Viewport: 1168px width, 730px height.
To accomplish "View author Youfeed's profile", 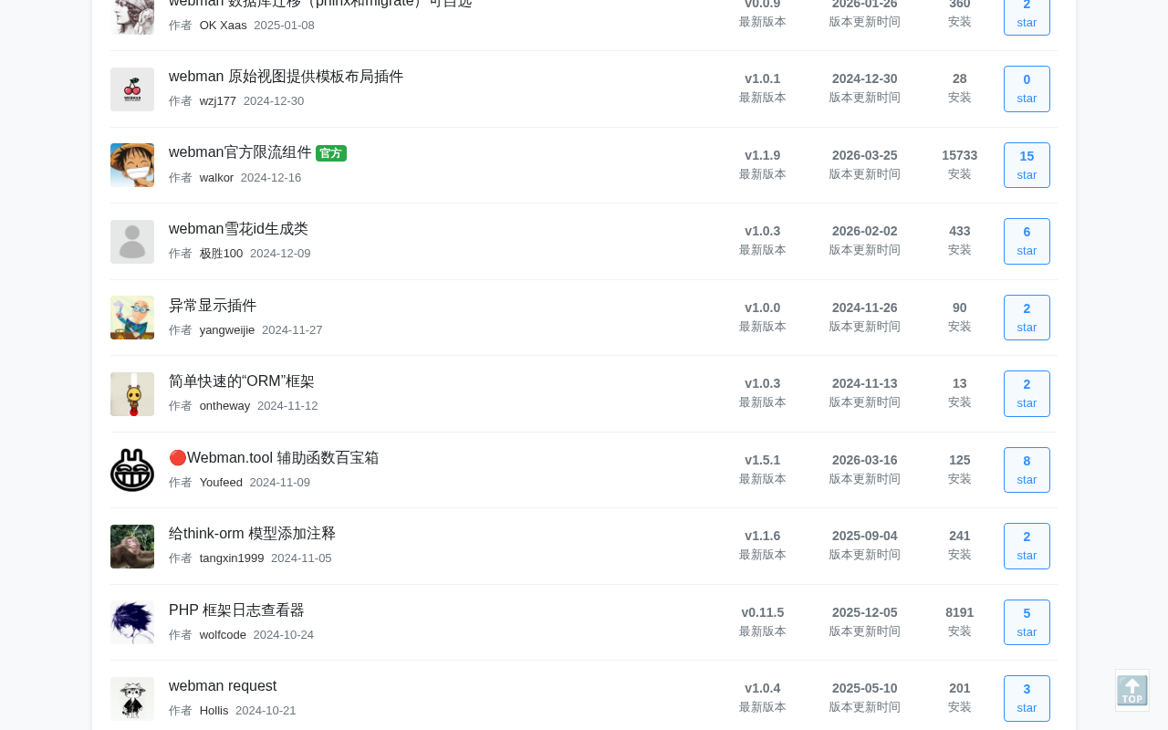I will click(x=221, y=483).
